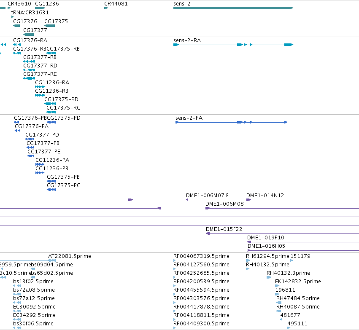
Task: Select the bs09d04.5prime EST label
Action: click(x=52, y=265)
